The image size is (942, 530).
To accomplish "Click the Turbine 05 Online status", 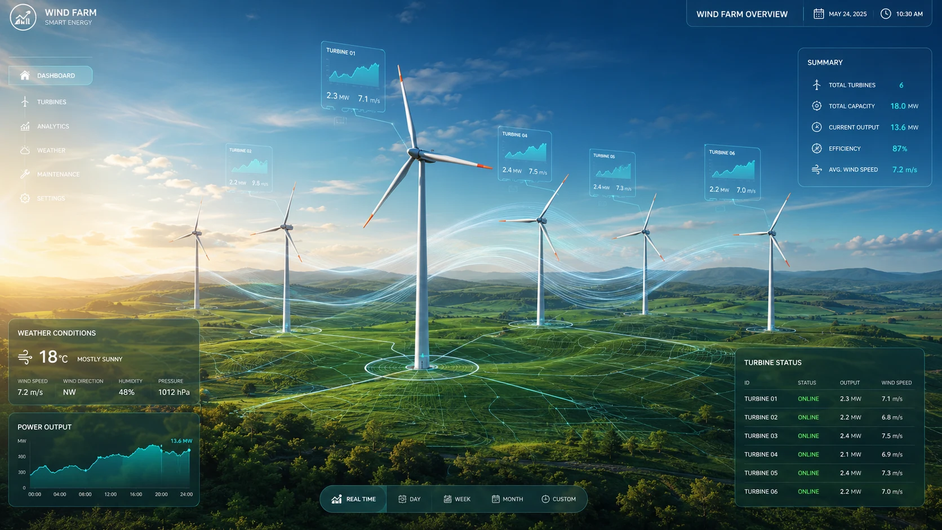I will (x=808, y=473).
